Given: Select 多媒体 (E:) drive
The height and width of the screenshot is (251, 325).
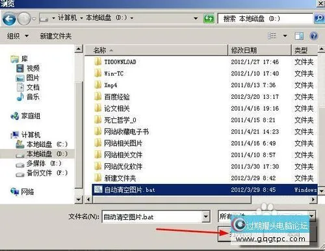Looking at the screenshot, I should 38,163.
